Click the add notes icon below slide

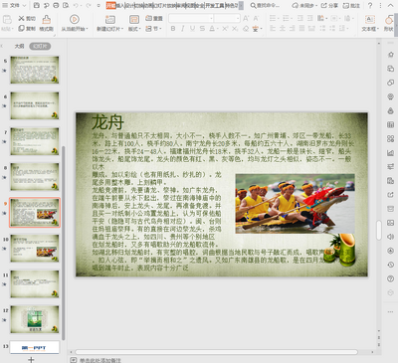(74, 360)
